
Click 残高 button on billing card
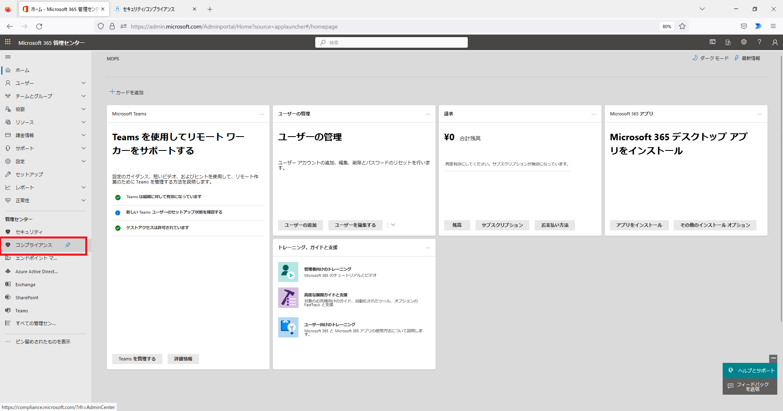click(457, 225)
